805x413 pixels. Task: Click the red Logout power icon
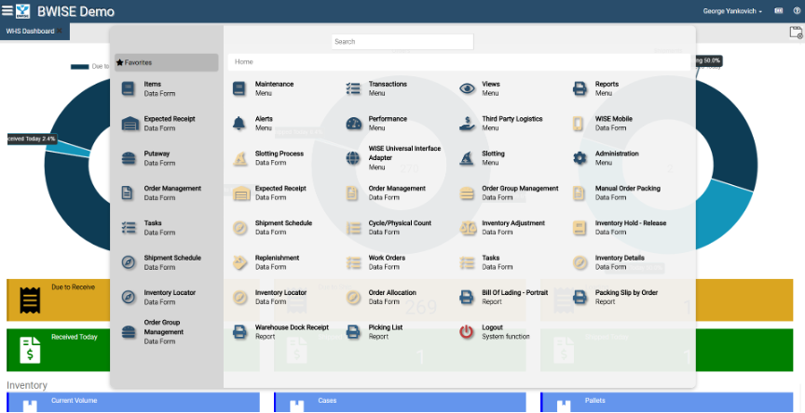(466, 333)
